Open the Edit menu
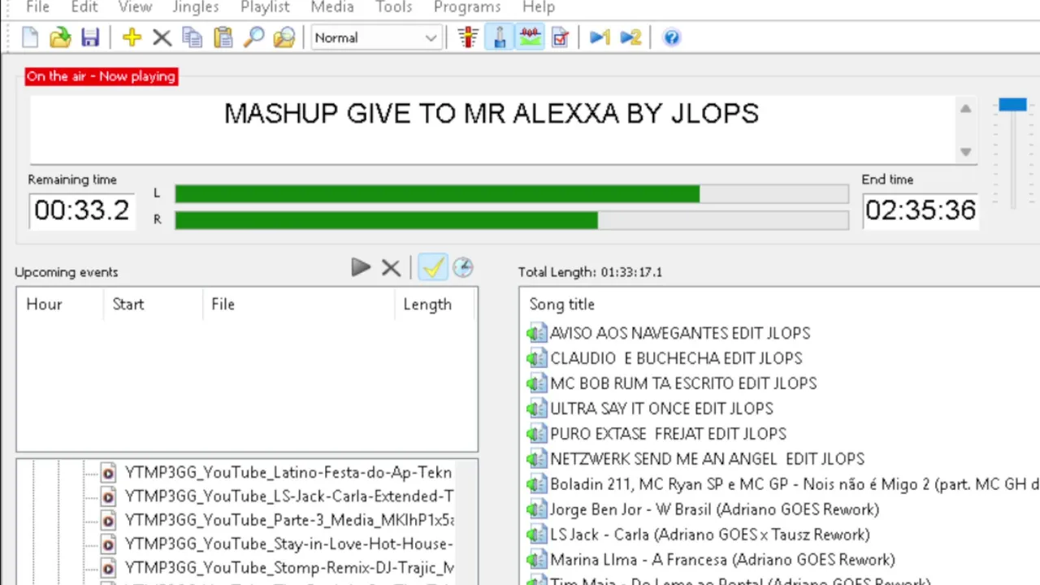Image resolution: width=1040 pixels, height=585 pixels. [x=84, y=7]
